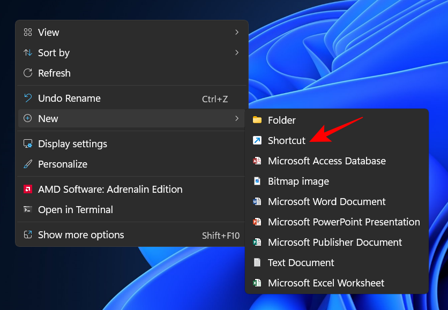448x310 pixels.
Task: Open Display settings from the menu
Action: click(x=72, y=144)
